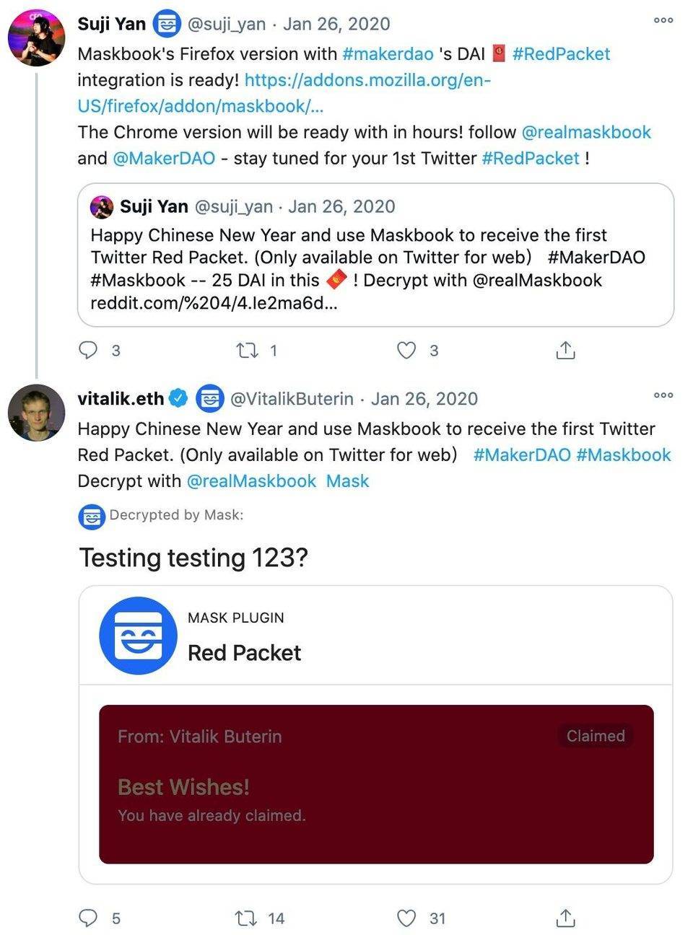Viewport: 693px width, 935px height.
Task: Open more options on vitalik.eth's tweet
Action: (663, 395)
